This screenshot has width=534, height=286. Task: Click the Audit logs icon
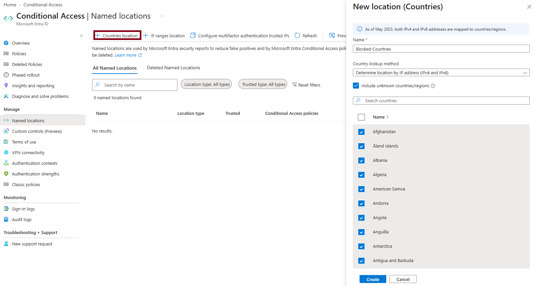tap(6, 219)
